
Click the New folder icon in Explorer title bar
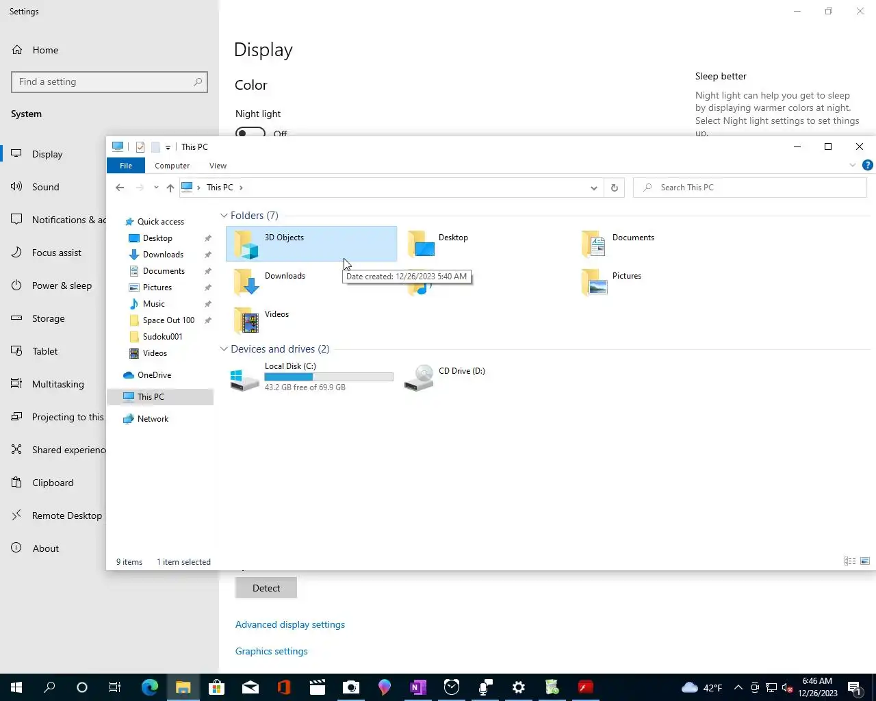155,147
